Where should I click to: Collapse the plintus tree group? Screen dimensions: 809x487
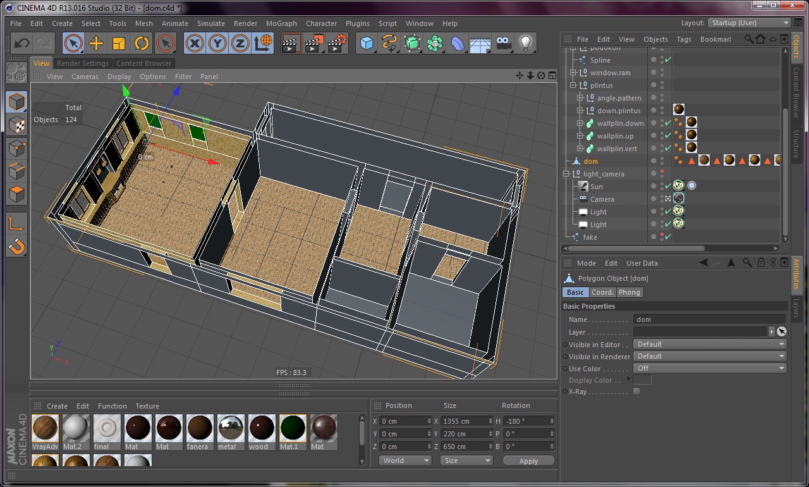(x=573, y=85)
